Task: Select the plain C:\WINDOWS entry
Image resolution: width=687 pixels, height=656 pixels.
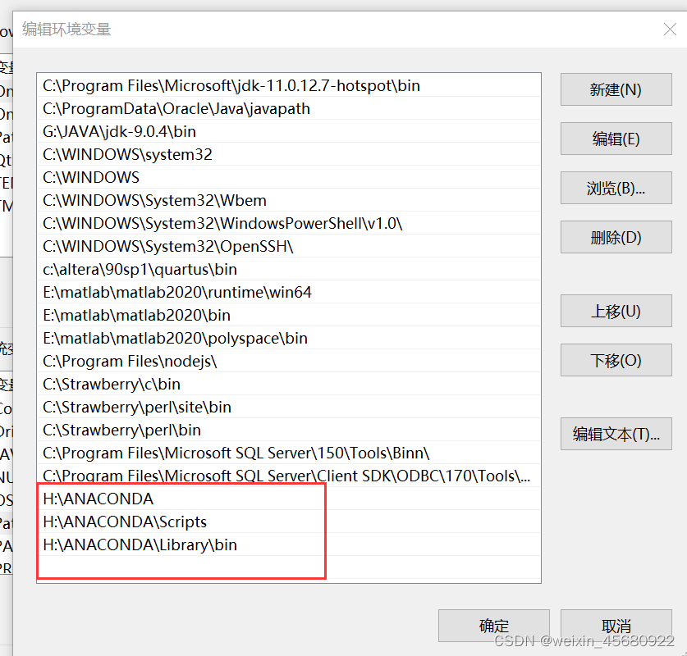Action: pyautogui.click(x=289, y=177)
